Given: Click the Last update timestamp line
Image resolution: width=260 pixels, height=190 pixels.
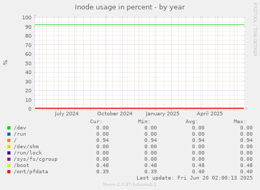Looking at the screenshot, I should pyautogui.click(x=195, y=178).
